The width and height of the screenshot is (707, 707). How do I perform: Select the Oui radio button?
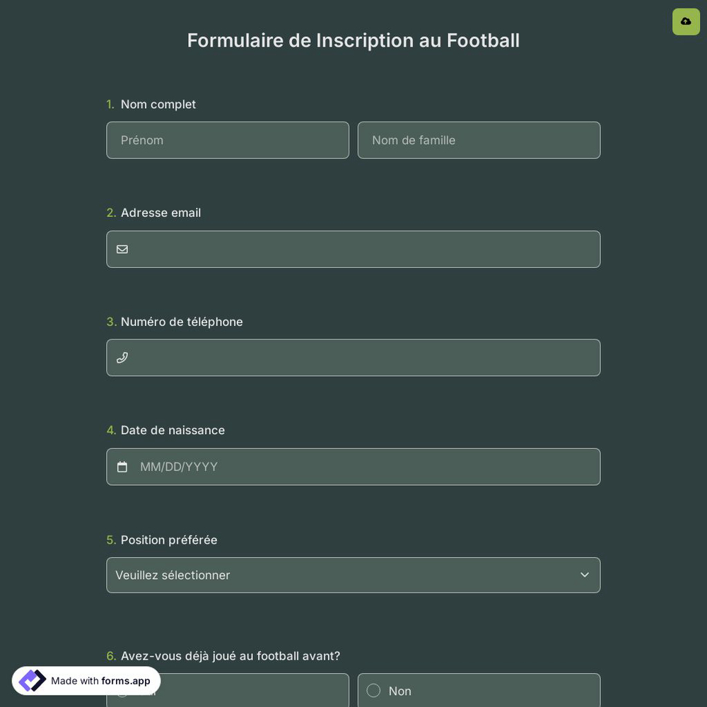click(122, 691)
